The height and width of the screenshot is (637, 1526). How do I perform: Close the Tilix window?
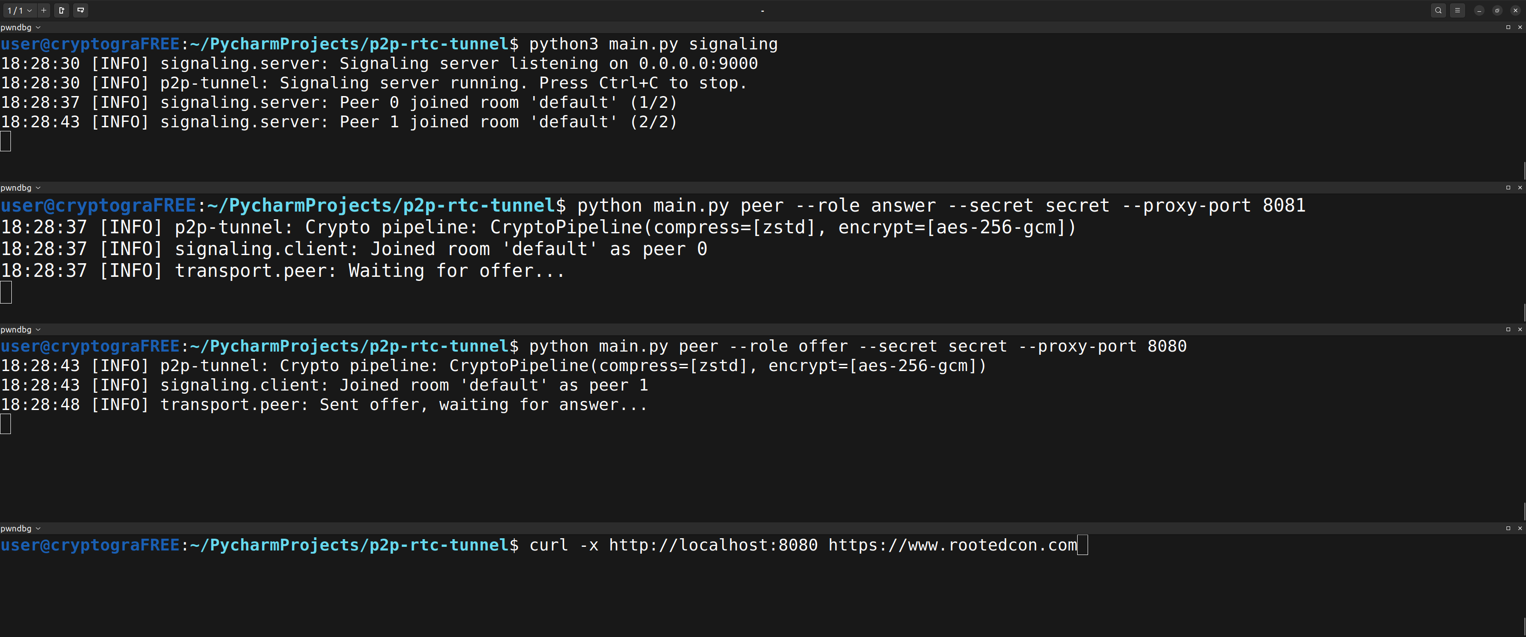coord(1515,10)
